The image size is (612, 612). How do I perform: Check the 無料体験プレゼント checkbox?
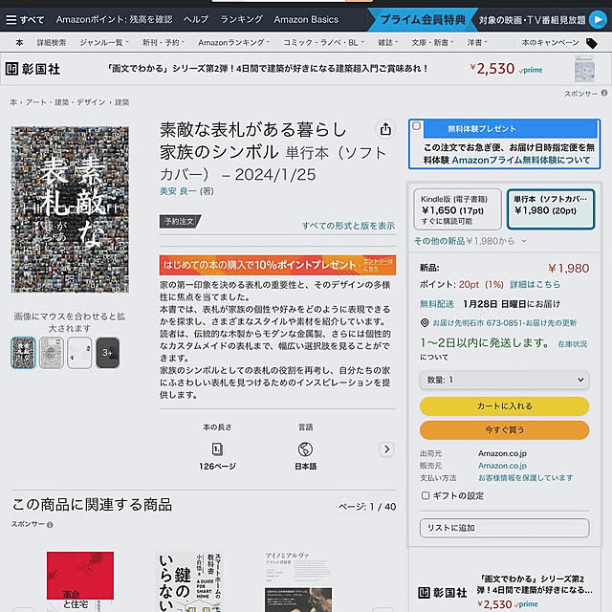point(417,126)
